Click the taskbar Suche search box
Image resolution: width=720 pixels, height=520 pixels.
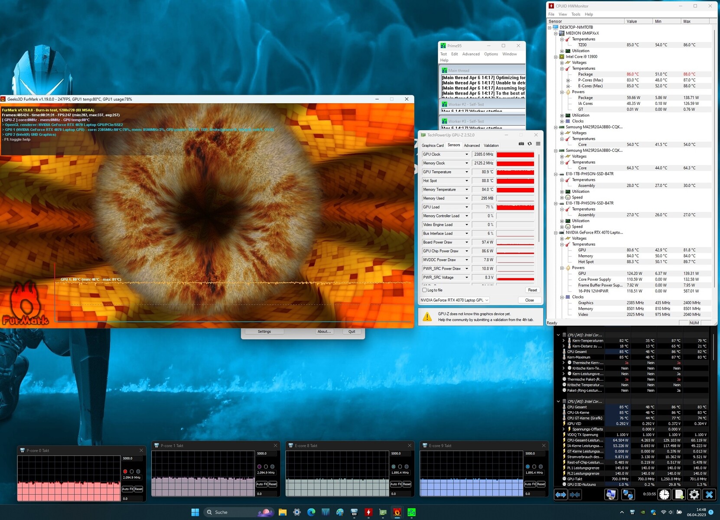point(238,512)
